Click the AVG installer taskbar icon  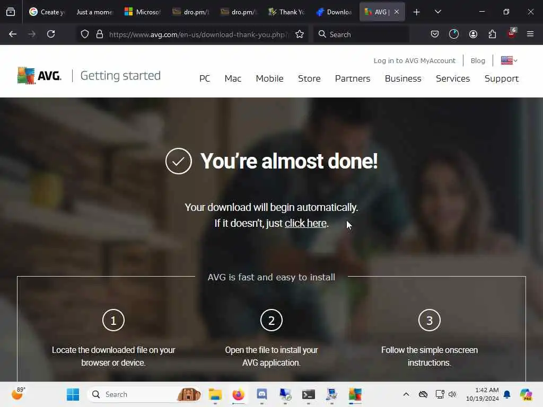point(355,394)
